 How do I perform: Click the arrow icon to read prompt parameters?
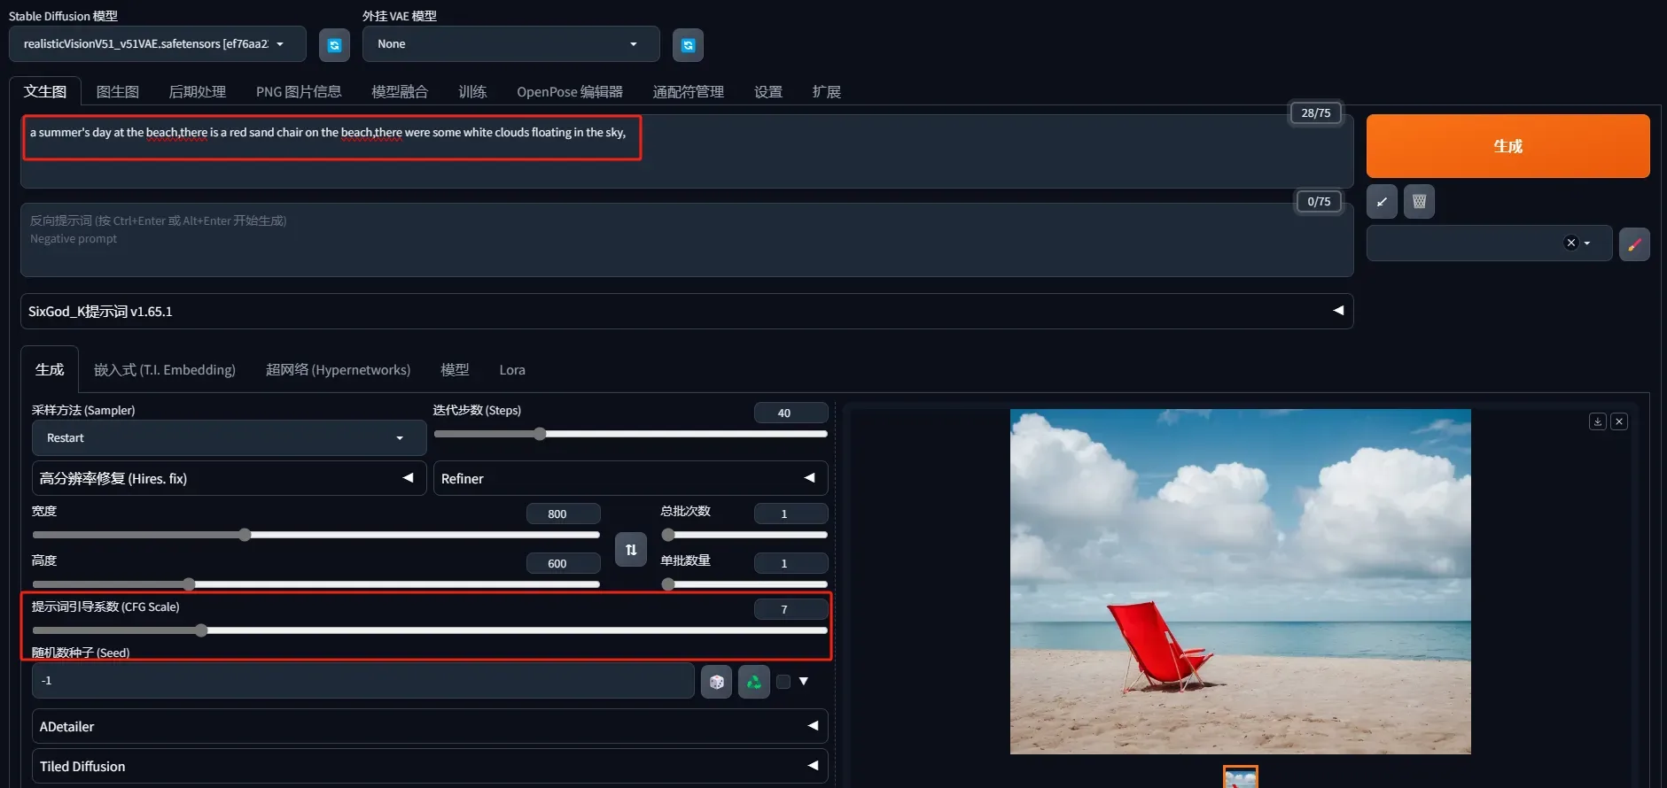pyautogui.click(x=1382, y=202)
